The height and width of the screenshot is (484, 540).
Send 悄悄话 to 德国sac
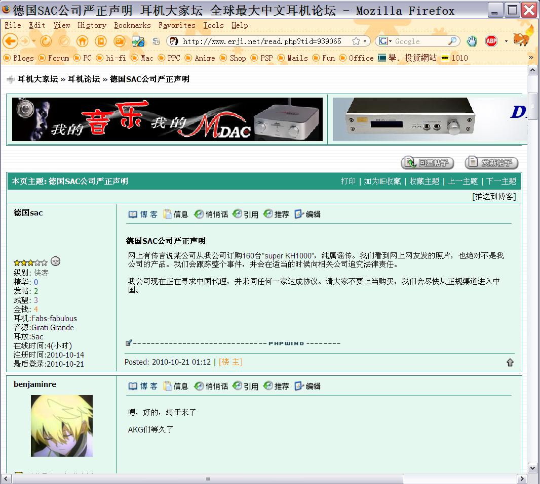(x=211, y=214)
